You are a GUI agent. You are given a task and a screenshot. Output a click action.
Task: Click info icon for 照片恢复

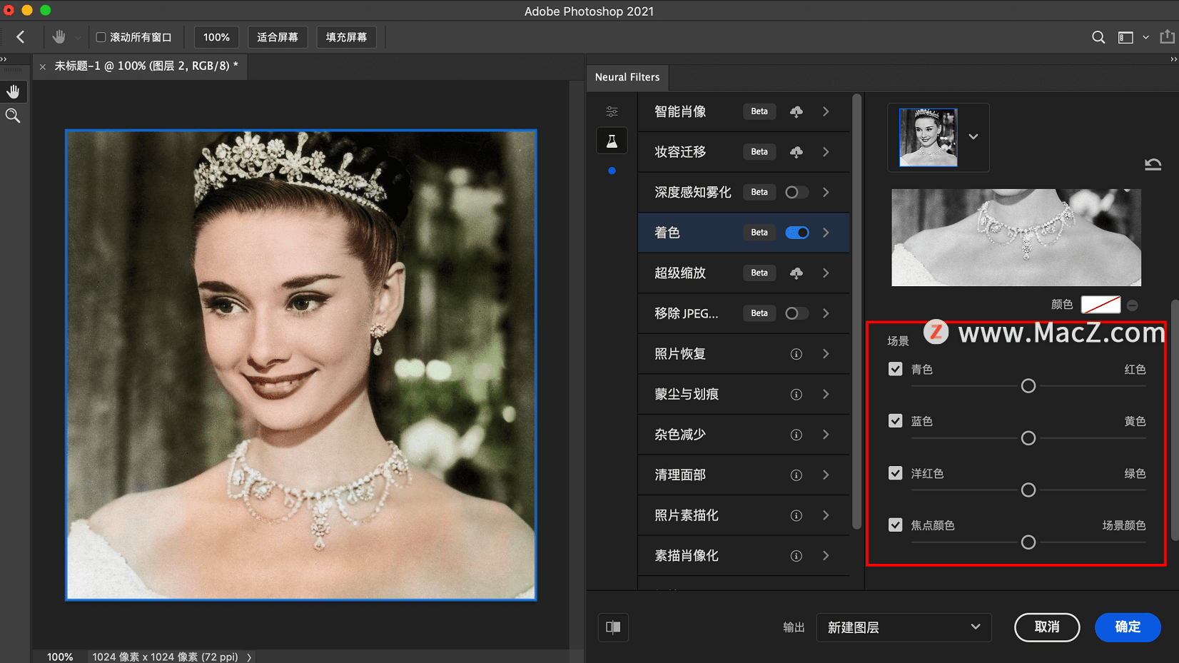[796, 354]
